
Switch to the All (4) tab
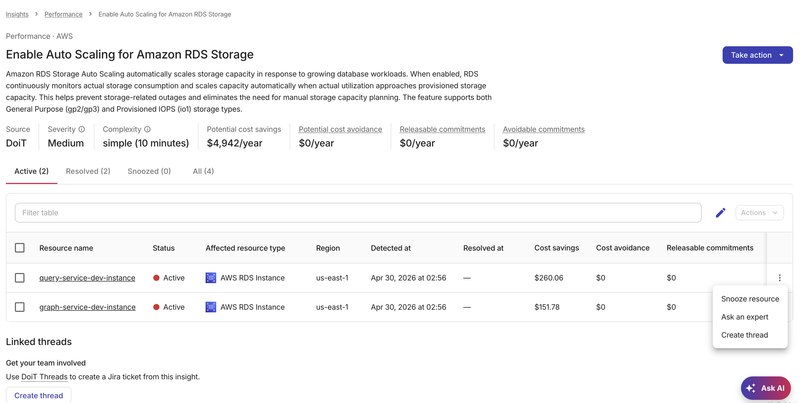tap(203, 171)
